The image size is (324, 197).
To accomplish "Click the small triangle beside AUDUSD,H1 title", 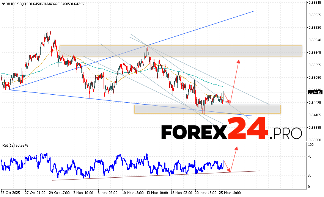I will click(x=3, y=4).
